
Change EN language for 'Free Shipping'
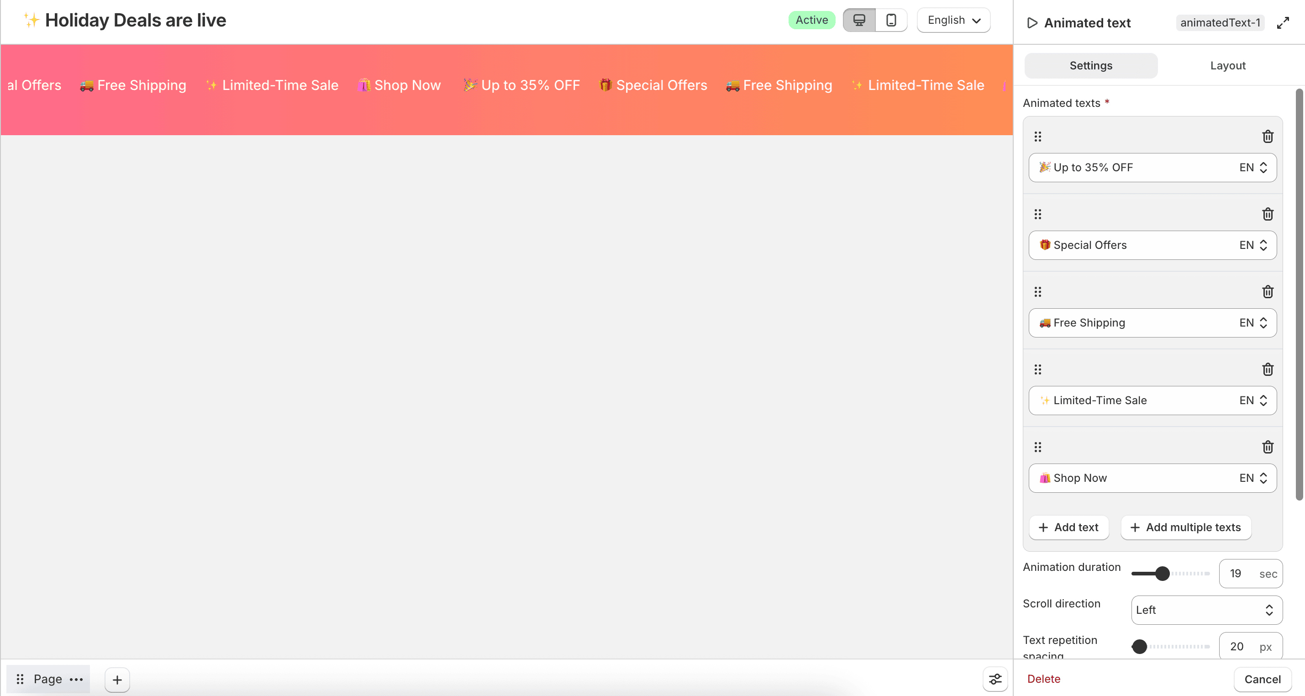(x=1253, y=323)
